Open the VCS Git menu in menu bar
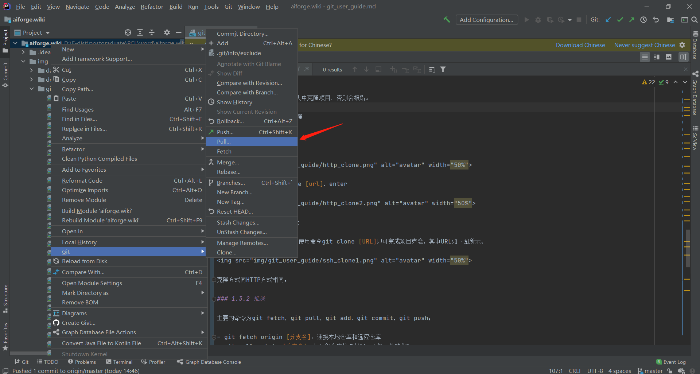The width and height of the screenshot is (700, 374). (228, 7)
